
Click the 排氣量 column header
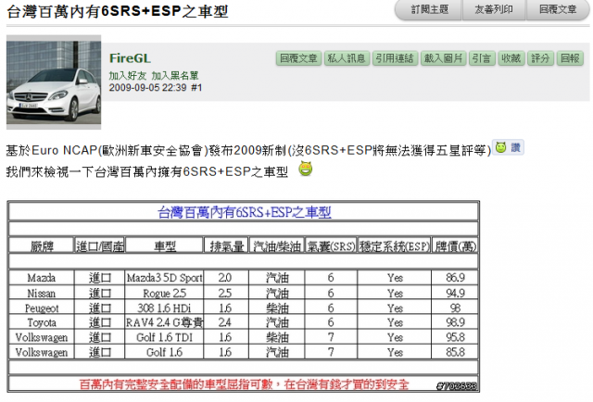(226, 246)
